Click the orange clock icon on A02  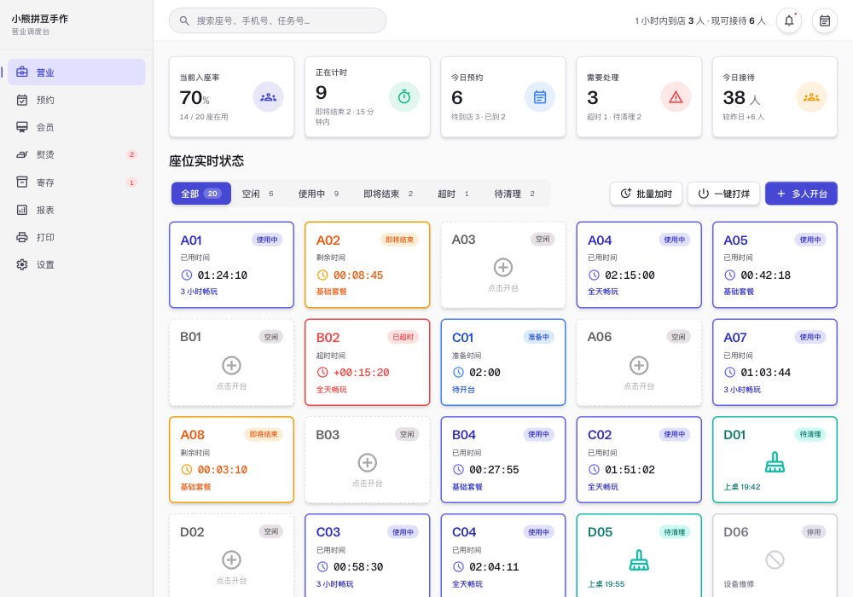coord(322,275)
